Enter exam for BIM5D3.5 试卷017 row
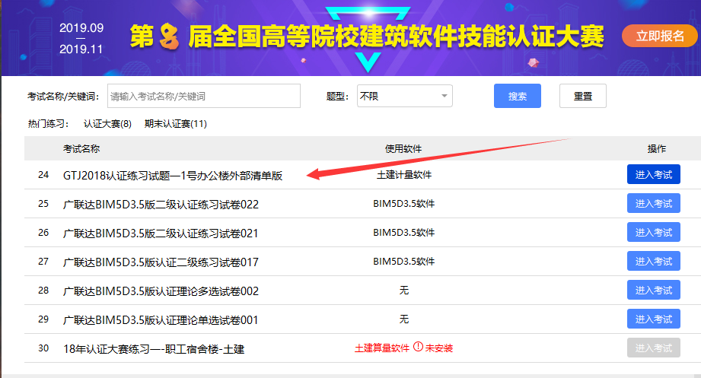The height and width of the screenshot is (378, 701). pyautogui.click(x=654, y=261)
